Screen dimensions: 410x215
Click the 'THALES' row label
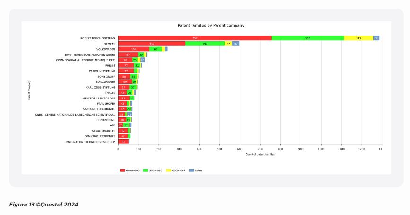pyautogui.click(x=110, y=93)
